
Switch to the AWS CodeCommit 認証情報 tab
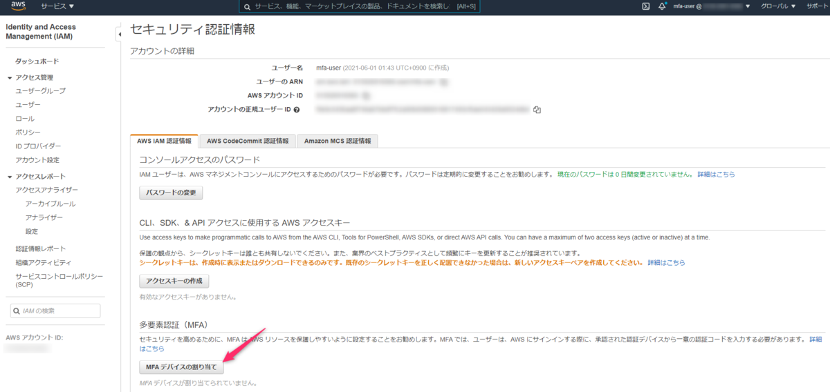point(248,141)
